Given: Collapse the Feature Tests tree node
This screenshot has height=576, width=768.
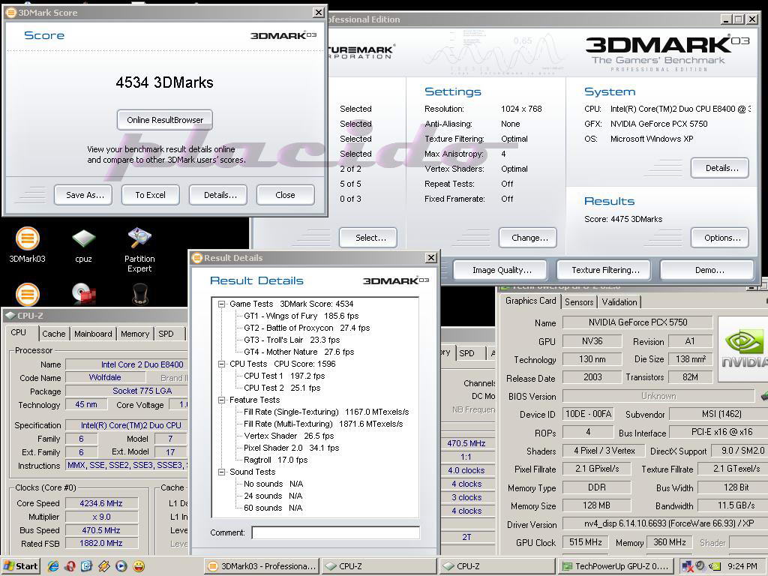Looking at the screenshot, I should (x=221, y=400).
